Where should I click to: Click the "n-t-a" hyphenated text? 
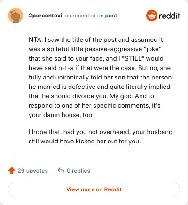coord(66,68)
